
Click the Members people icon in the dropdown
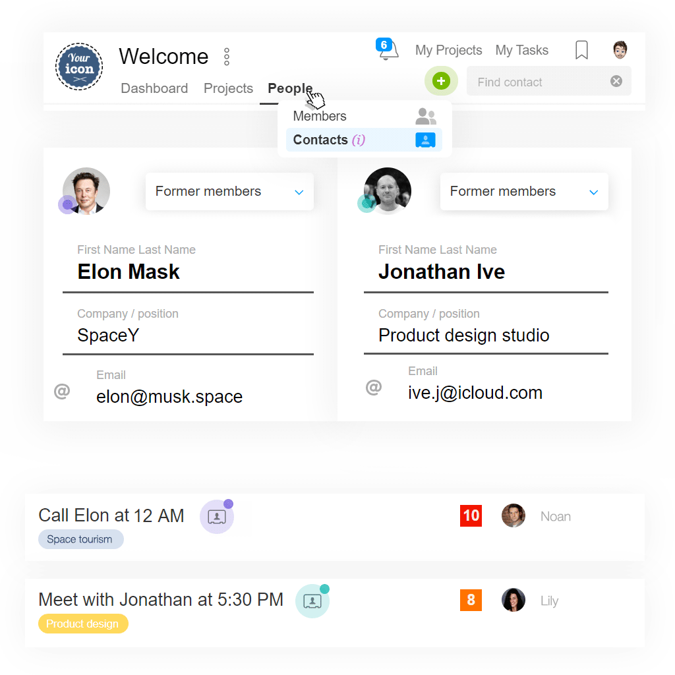pyautogui.click(x=426, y=116)
